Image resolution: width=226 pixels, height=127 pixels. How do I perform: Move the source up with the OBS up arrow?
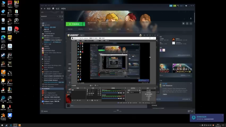click(95, 100)
